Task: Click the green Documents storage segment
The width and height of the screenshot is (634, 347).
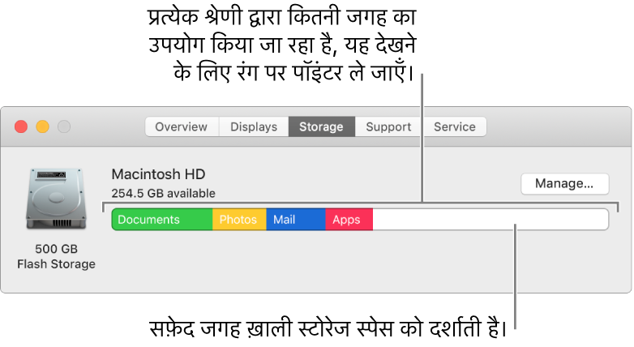Action: point(162,220)
